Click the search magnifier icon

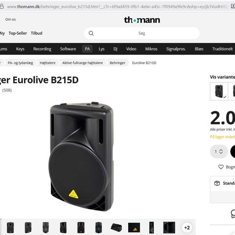pyautogui.click(x=91, y=33)
